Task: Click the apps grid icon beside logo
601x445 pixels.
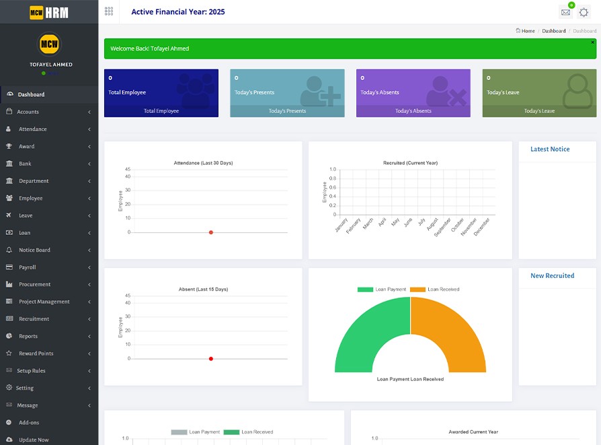Action: pos(109,11)
